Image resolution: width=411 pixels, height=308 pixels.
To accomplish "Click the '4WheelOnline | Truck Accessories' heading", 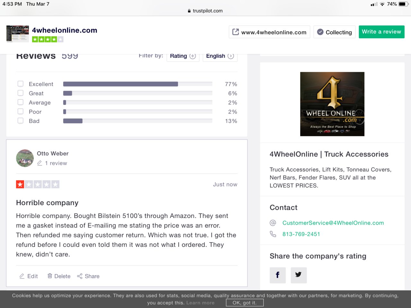I will click(329, 154).
